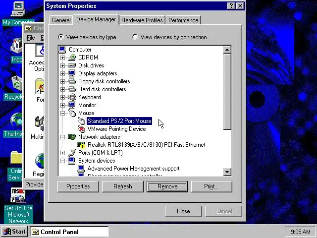Select 'Ports (COM & LPT)' label
This screenshot has width=317, height=238.
tap(101, 153)
